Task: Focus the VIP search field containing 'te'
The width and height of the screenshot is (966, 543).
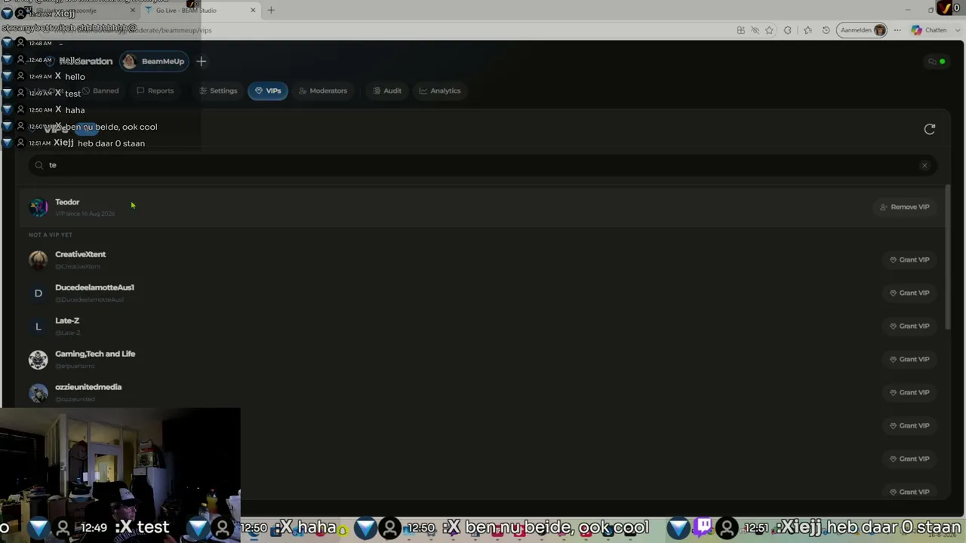Action: point(483,165)
